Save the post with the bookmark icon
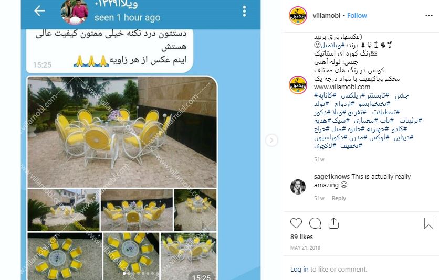The image size is (439, 280). pos(428,223)
